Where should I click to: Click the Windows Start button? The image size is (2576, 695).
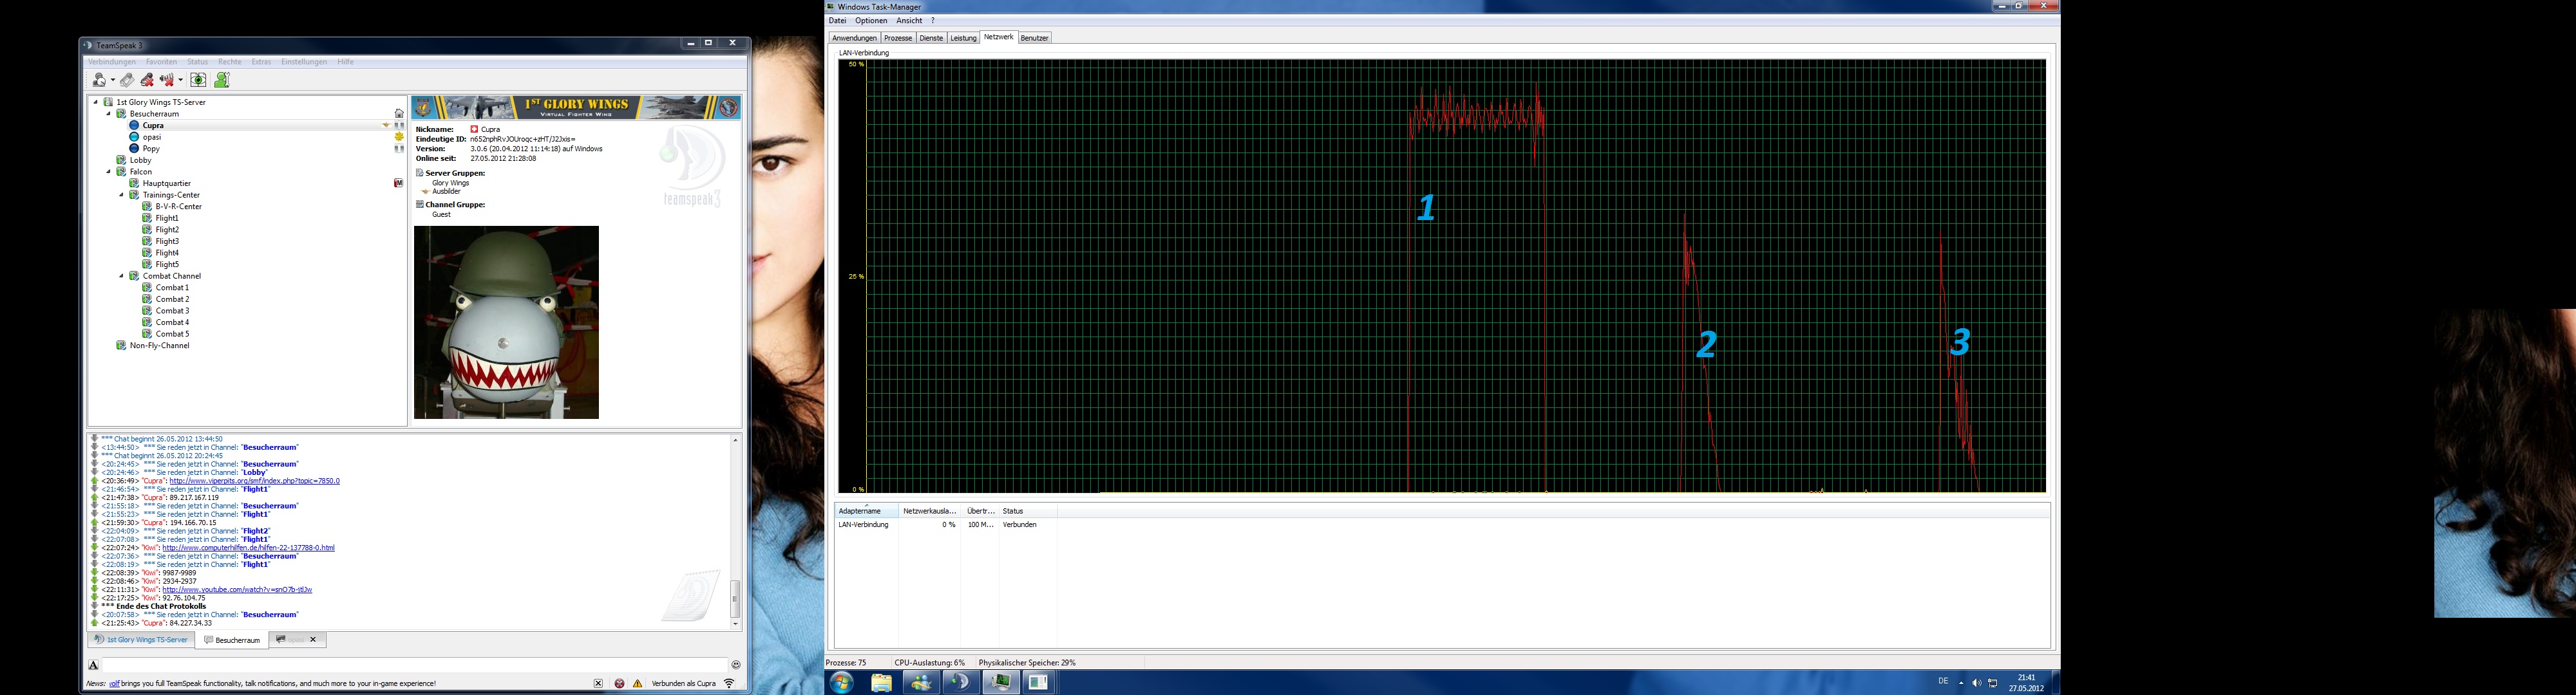(841, 683)
